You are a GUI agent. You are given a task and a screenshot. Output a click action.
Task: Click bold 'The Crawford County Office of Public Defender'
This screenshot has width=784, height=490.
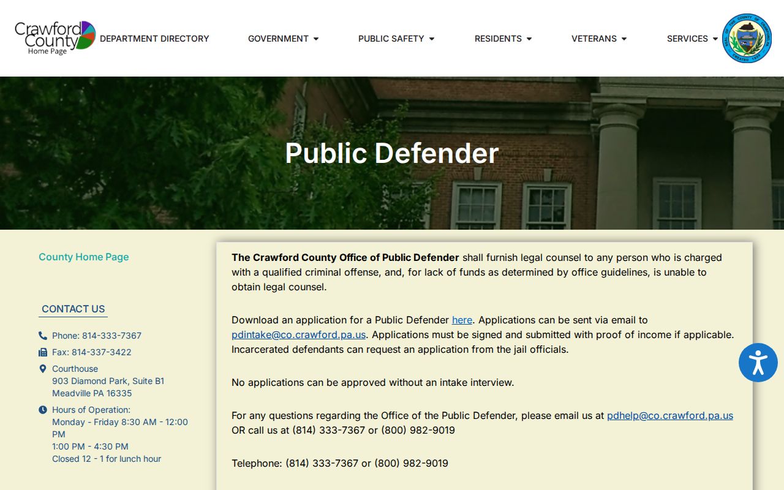tap(345, 257)
